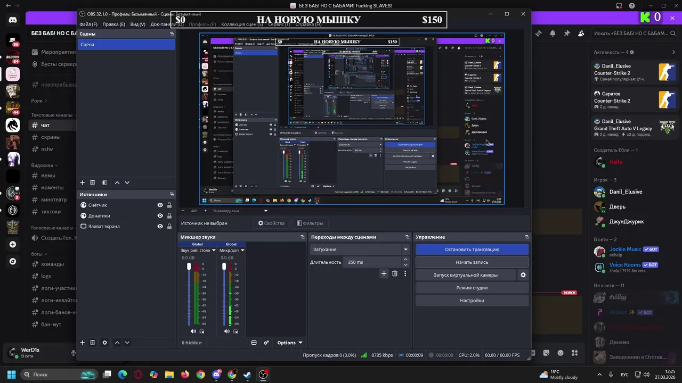This screenshot has height=383, width=682.
Task: Click Начать запись button
Action: [x=472, y=262]
